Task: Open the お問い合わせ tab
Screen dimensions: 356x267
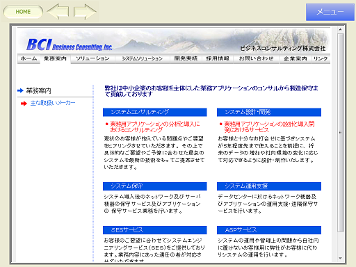Action: [257, 58]
